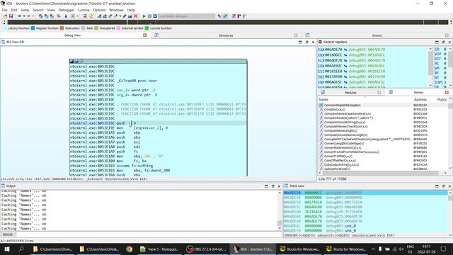Pause the debugged process
Screen dimensions: 453x255
coord(149,16)
